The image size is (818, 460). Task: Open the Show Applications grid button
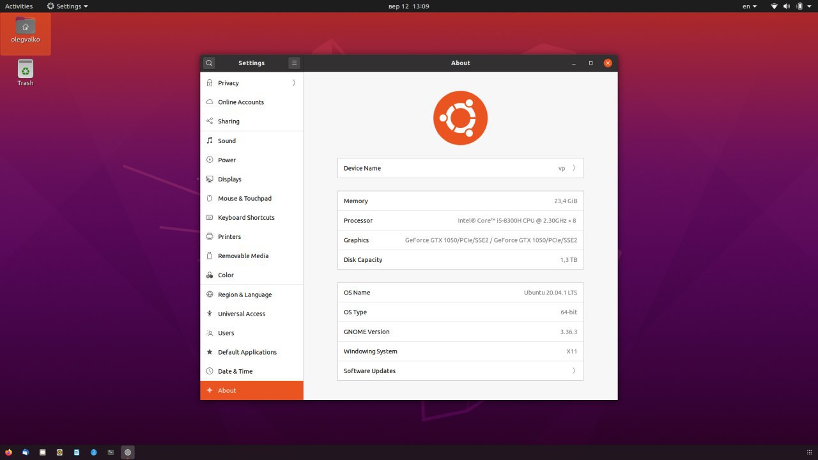point(809,452)
